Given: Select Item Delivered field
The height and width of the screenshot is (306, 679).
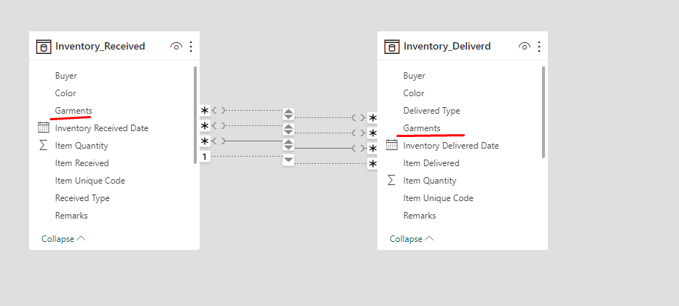Looking at the screenshot, I should tap(431, 163).
